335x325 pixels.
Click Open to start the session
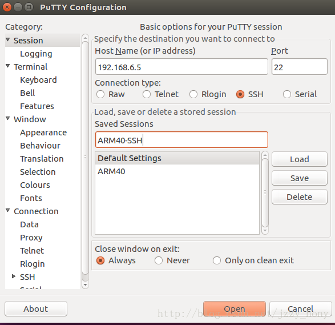pyautogui.click(x=235, y=309)
